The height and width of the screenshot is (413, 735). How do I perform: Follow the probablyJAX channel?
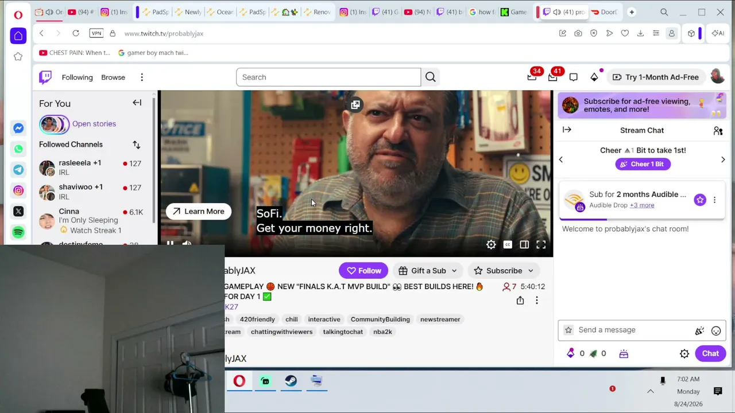tap(363, 271)
